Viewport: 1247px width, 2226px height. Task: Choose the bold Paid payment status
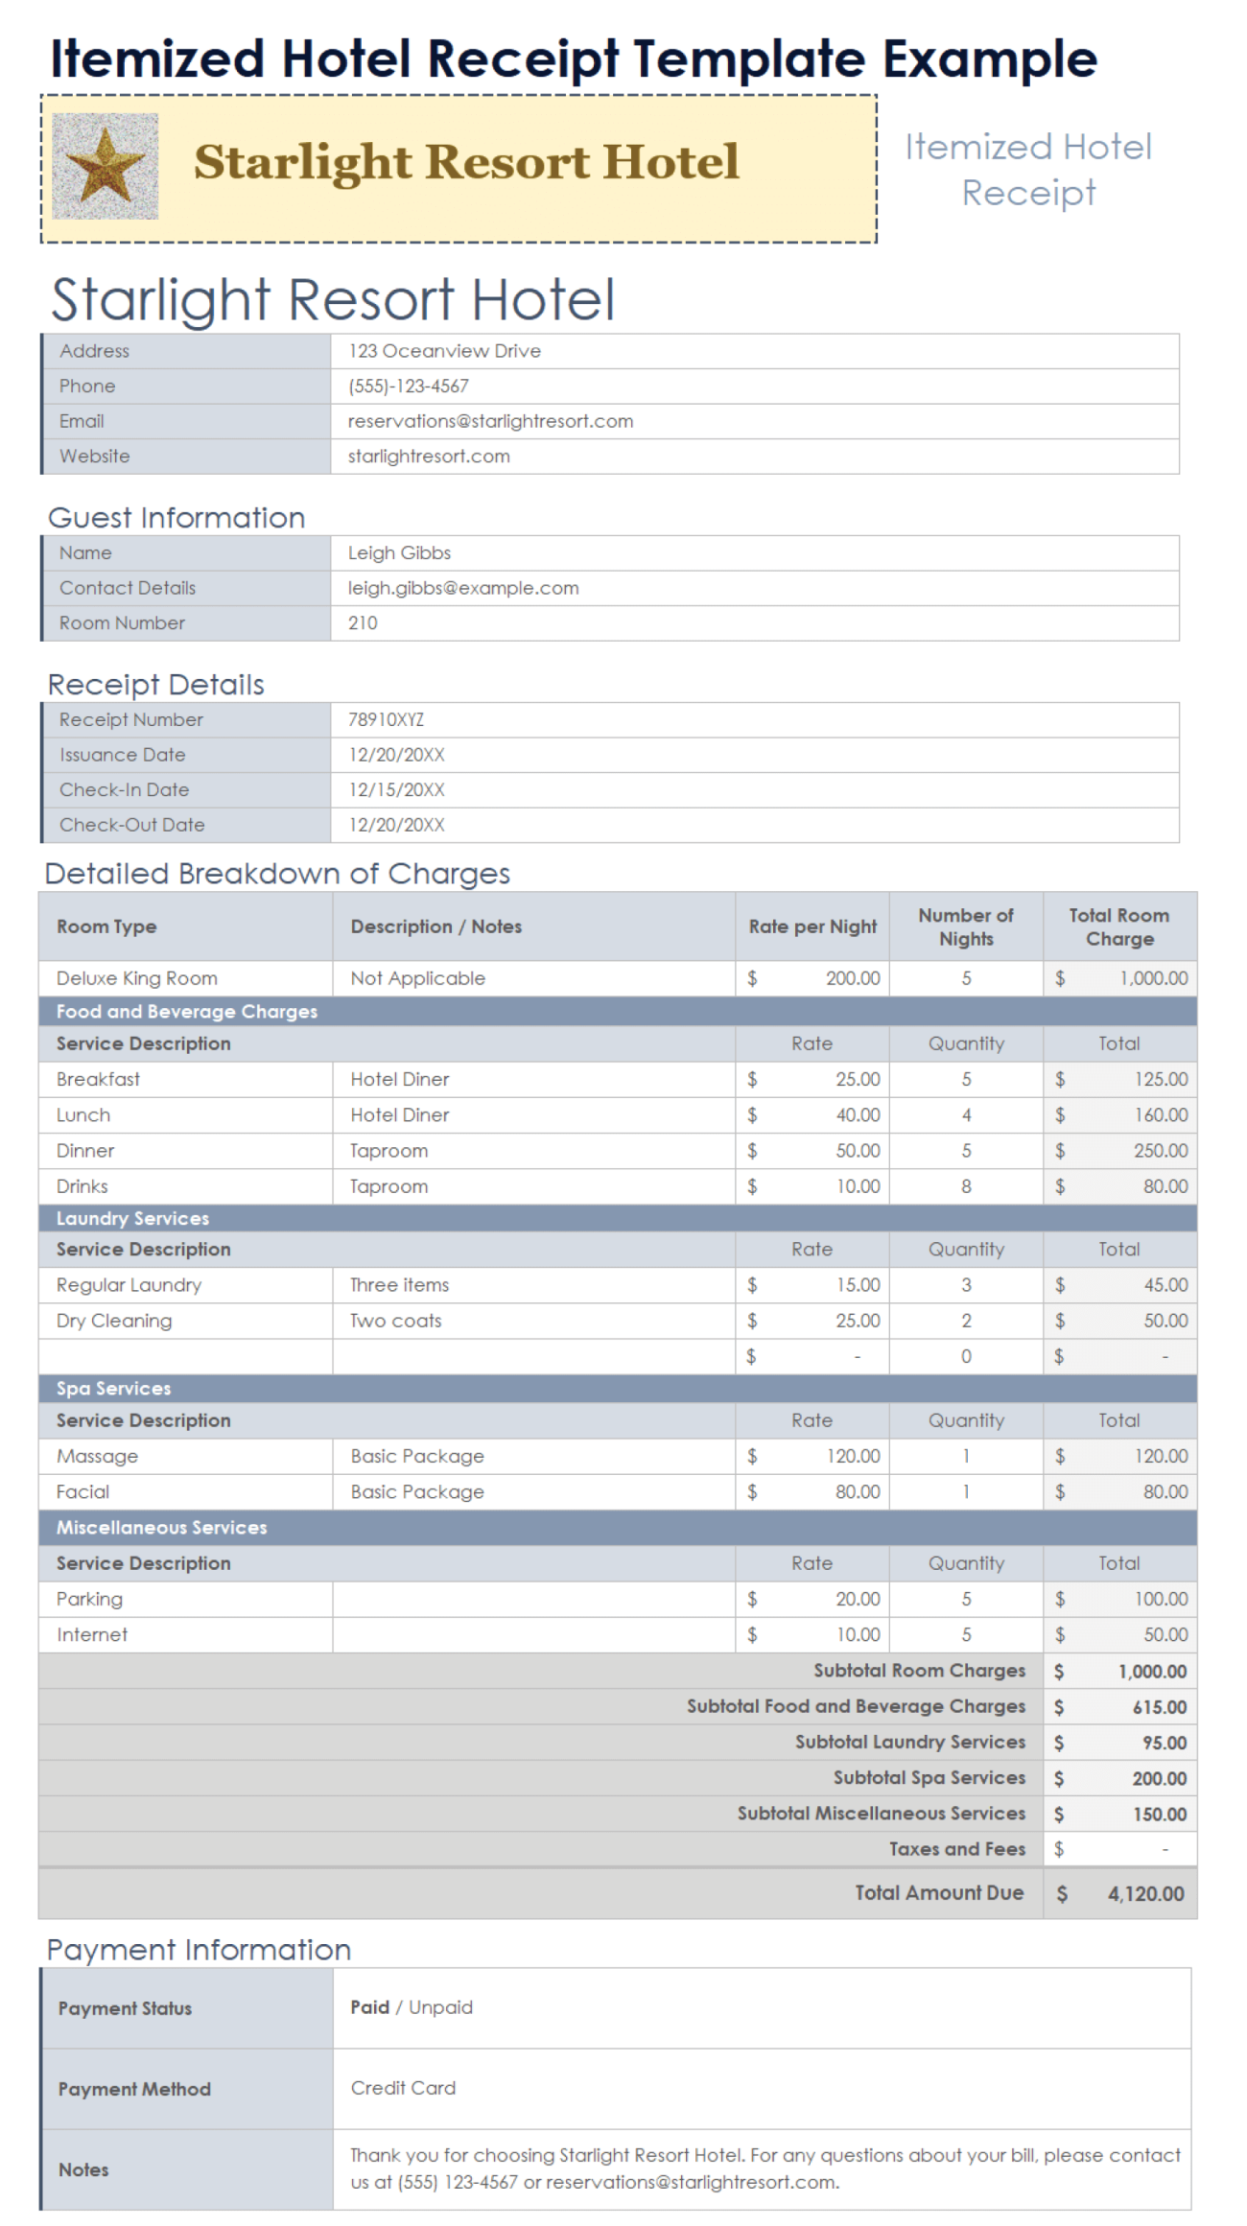369,2007
